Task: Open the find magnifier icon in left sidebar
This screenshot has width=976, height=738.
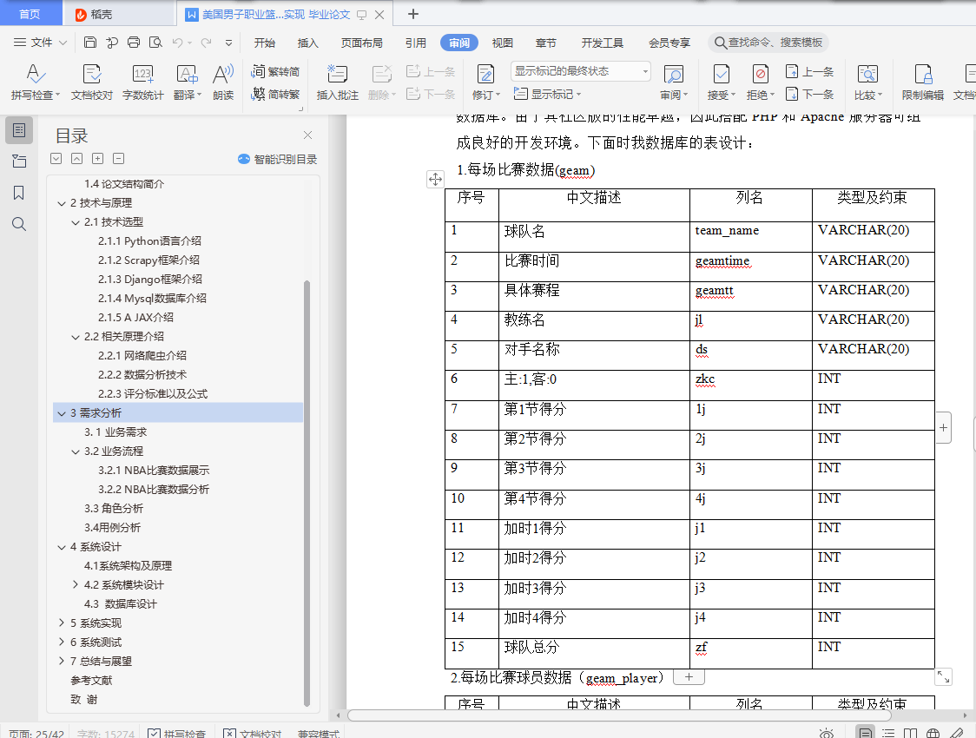Action: (19, 224)
